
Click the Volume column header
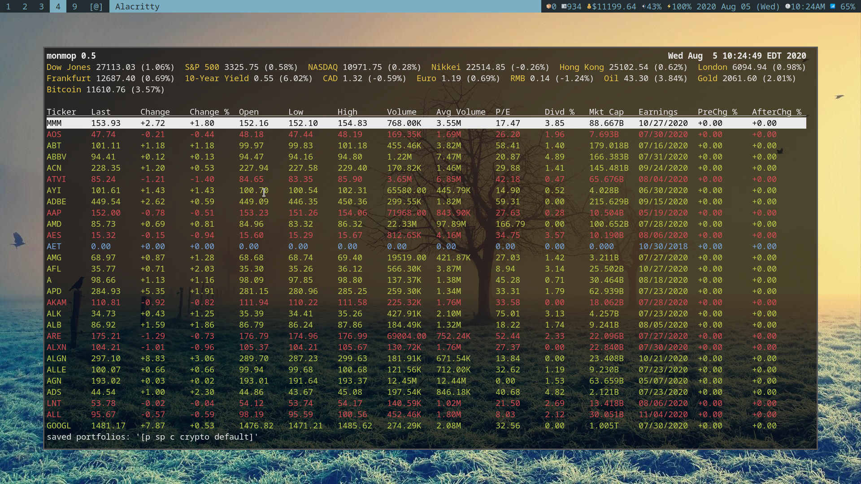401,112
